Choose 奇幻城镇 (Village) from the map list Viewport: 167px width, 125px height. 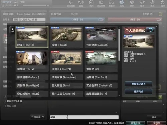point(32,94)
